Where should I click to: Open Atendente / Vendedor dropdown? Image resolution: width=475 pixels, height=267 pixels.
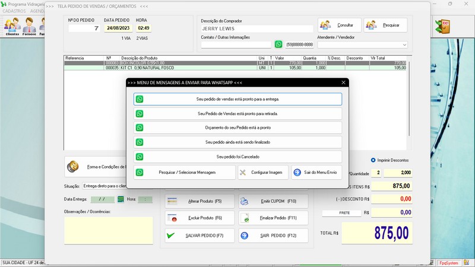404,45
